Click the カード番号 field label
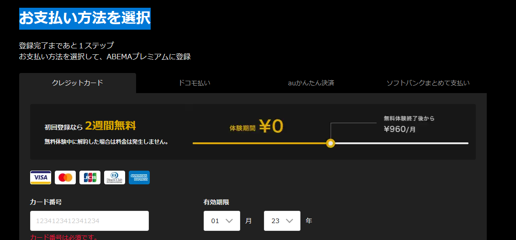516x240 pixels. 46,202
